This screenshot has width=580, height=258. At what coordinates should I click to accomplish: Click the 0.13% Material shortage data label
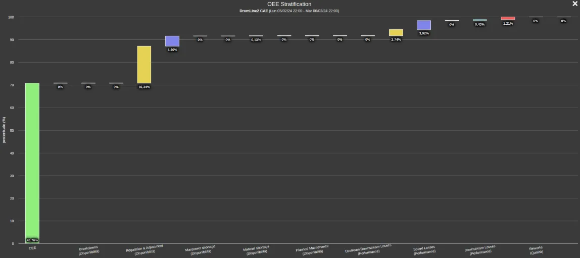256,39
